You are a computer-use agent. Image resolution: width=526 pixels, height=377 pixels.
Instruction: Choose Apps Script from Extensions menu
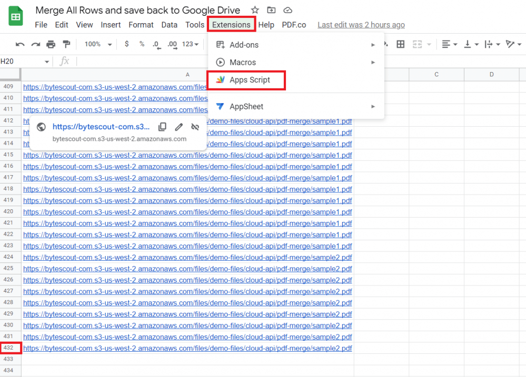(250, 80)
